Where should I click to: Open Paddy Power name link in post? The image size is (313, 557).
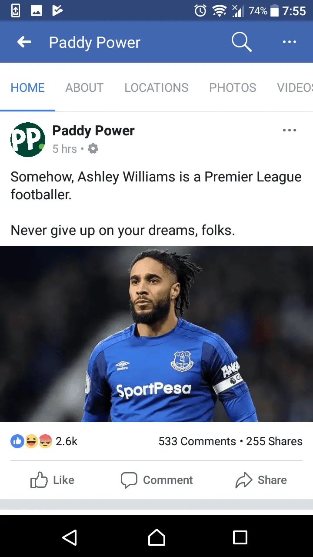pyautogui.click(x=93, y=131)
